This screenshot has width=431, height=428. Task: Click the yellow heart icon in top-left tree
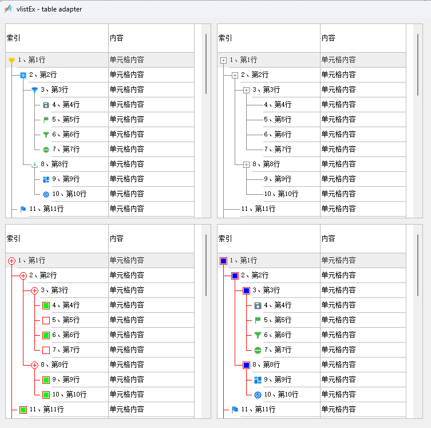tap(11, 60)
